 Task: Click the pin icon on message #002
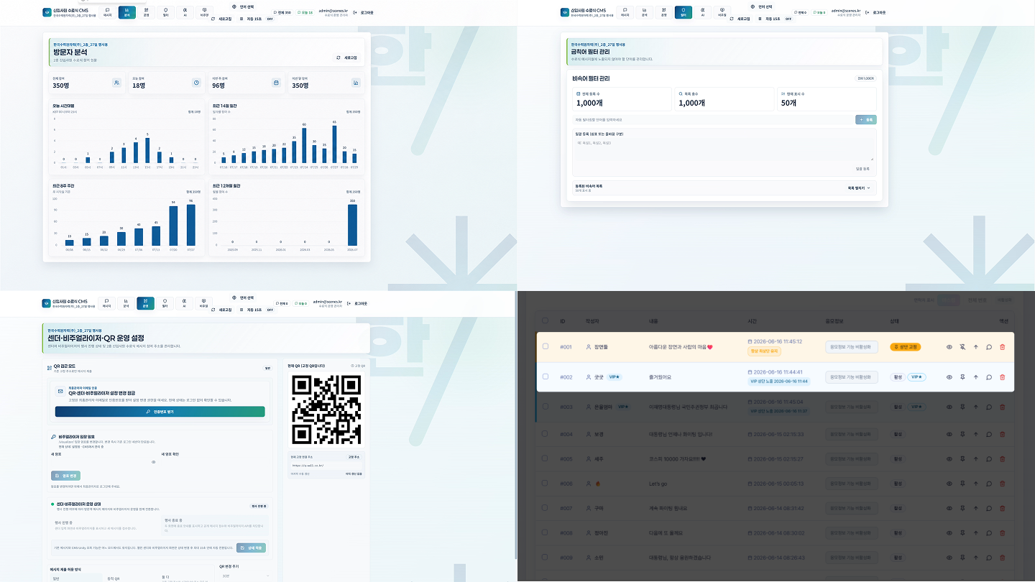[x=962, y=377]
